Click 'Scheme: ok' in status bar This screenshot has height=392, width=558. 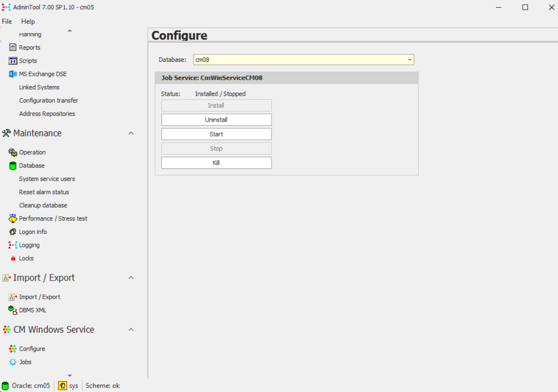pos(103,386)
